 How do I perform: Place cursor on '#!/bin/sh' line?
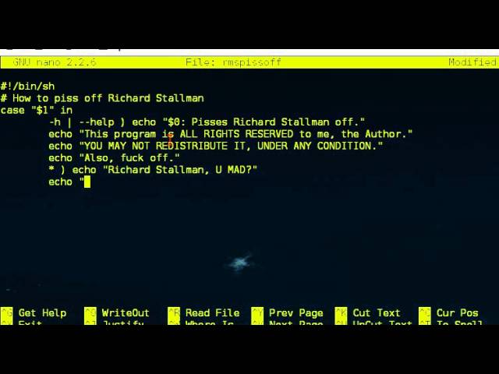(x=27, y=86)
